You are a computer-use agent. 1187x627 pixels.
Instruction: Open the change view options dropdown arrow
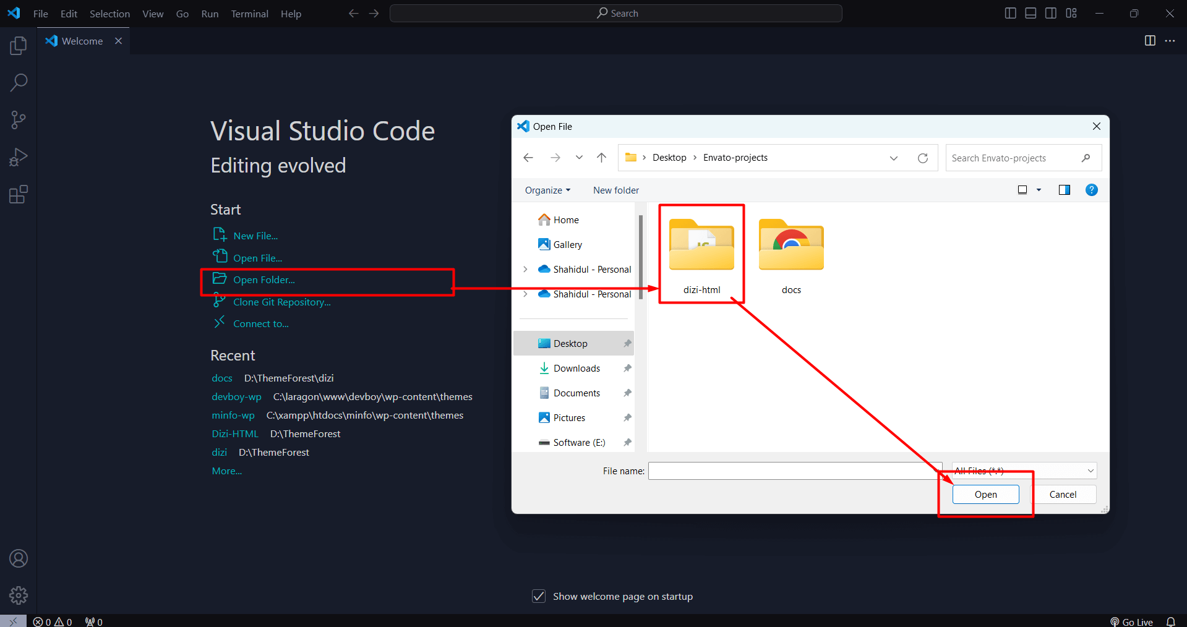click(x=1039, y=190)
